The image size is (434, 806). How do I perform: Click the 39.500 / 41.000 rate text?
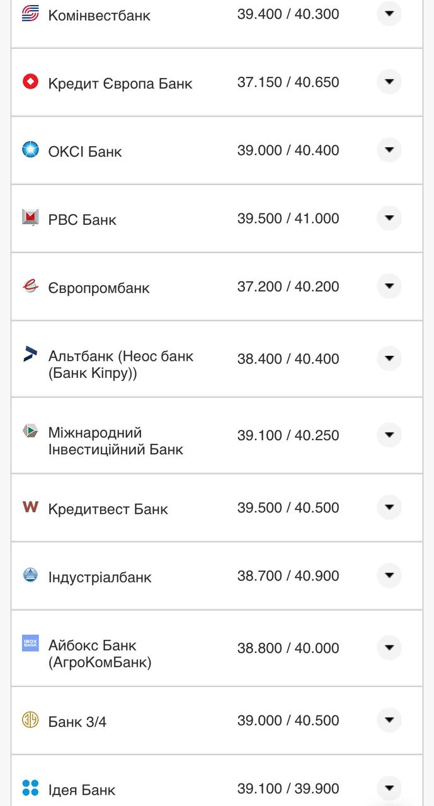tap(288, 219)
